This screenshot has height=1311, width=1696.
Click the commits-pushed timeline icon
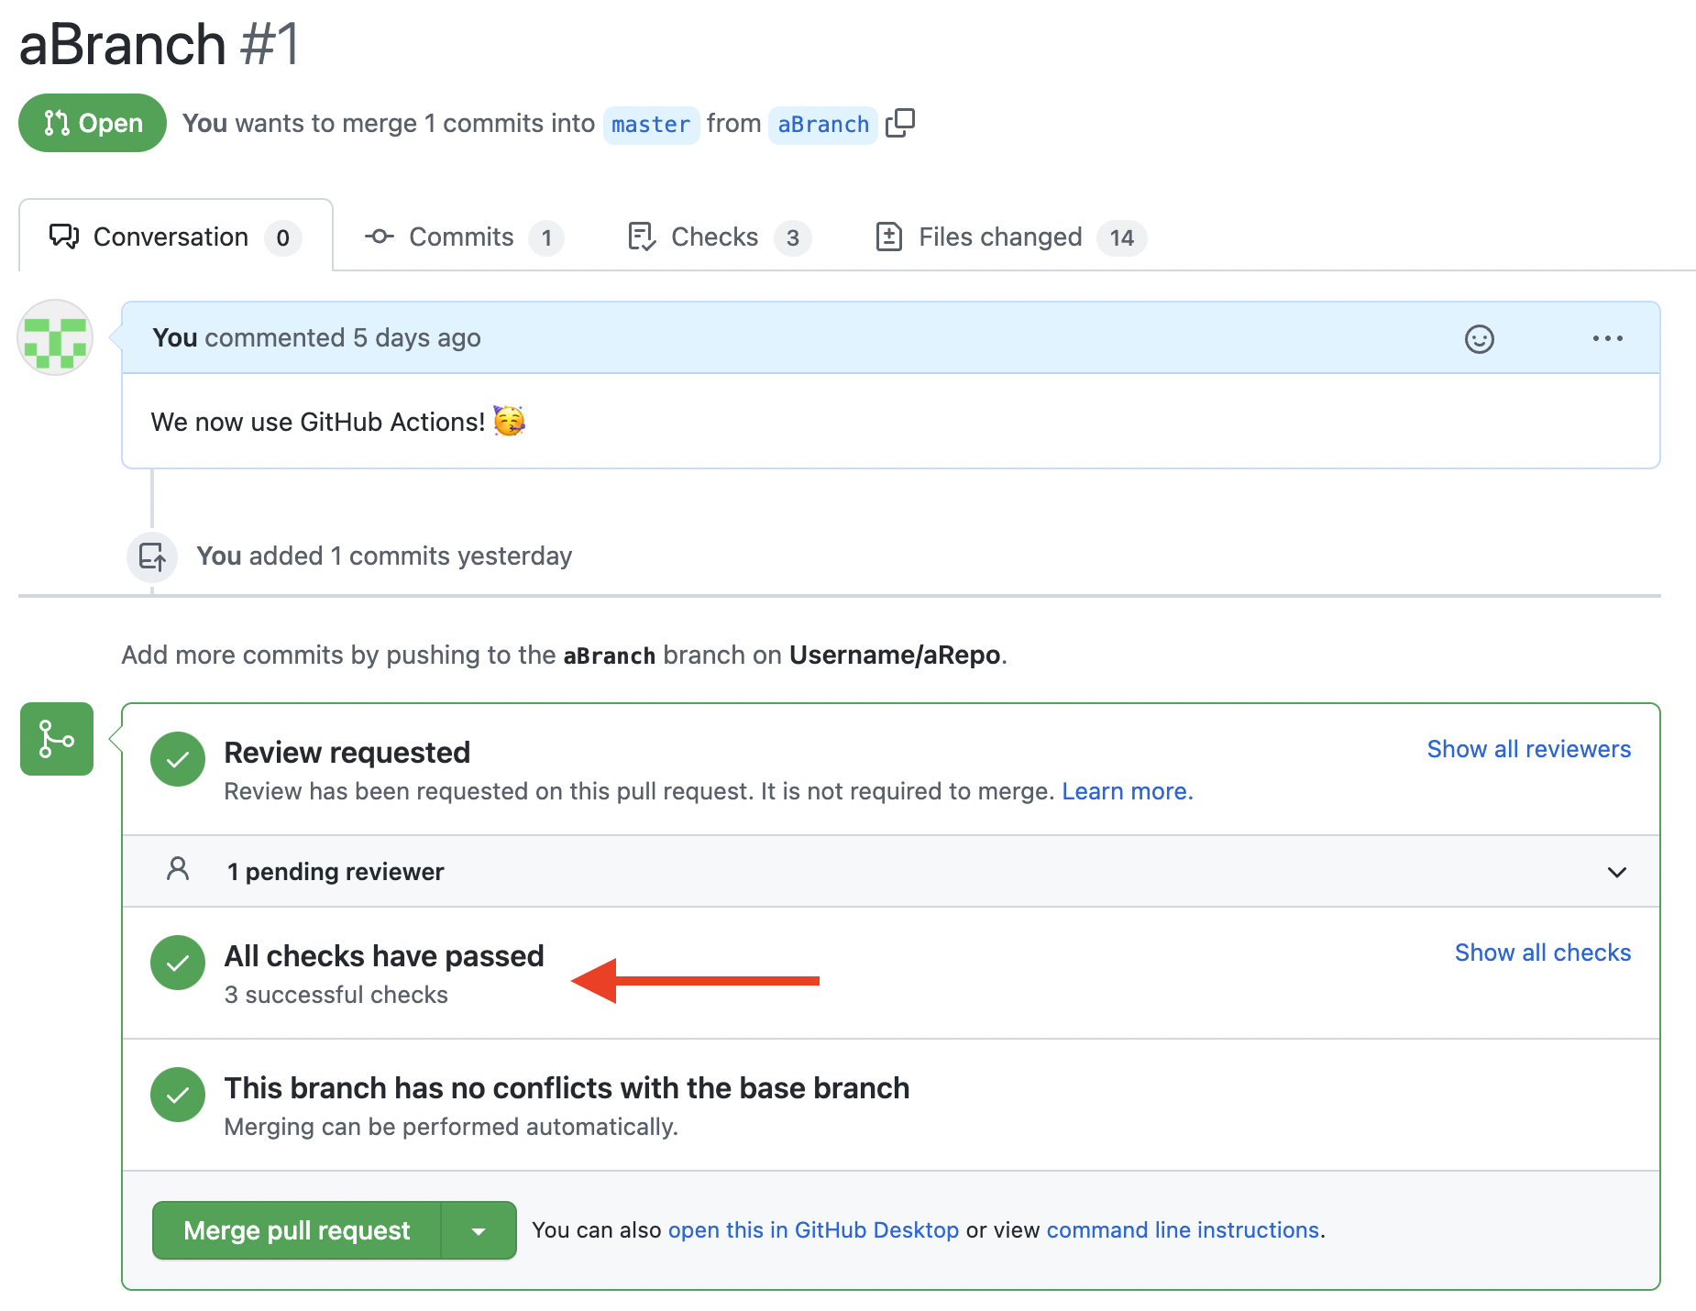point(152,556)
